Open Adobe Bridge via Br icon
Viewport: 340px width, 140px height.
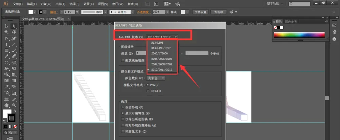(148, 4)
